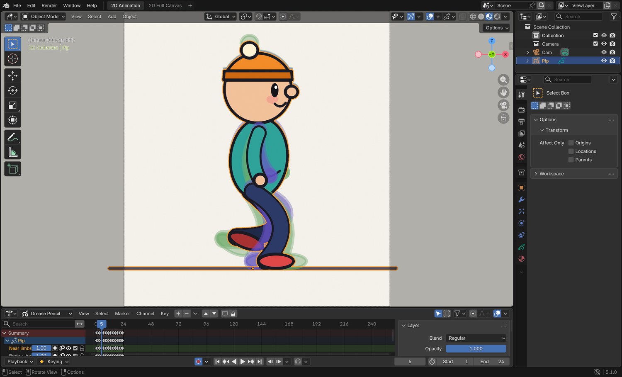The height and width of the screenshot is (377, 622).
Task: Toggle auto keying record button
Action: [x=198, y=362]
